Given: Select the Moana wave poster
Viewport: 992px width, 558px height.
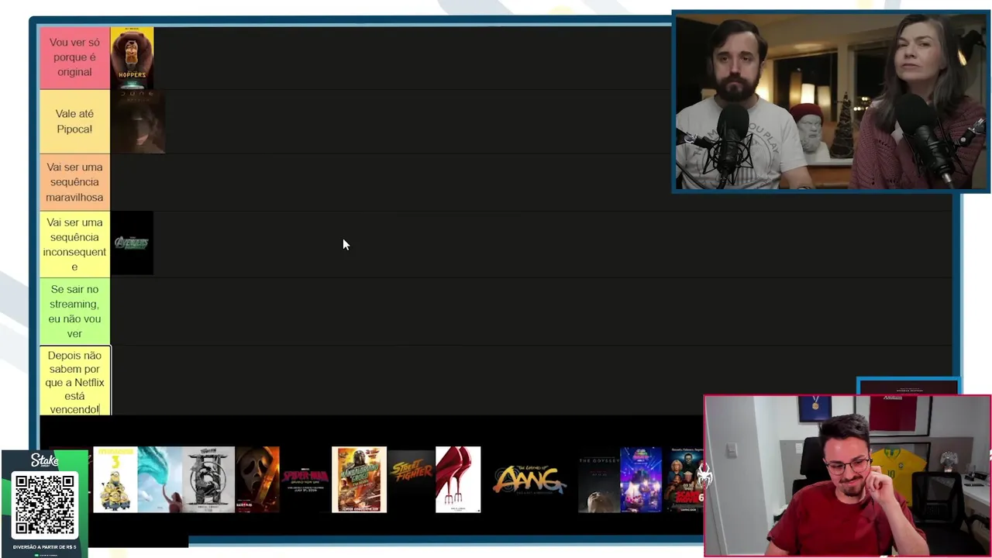Looking at the screenshot, I should pyautogui.click(x=160, y=479).
